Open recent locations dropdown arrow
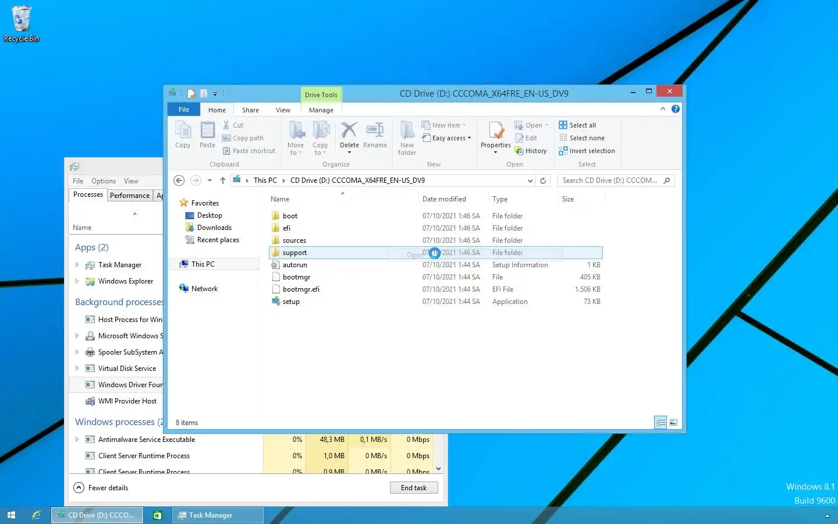838x524 pixels. tap(210, 180)
